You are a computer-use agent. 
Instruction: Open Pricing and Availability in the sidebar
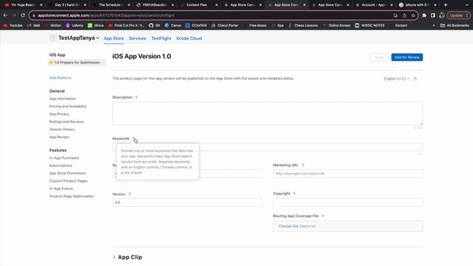point(68,106)
